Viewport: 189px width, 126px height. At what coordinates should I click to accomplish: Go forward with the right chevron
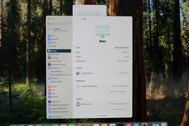(80, 19)
